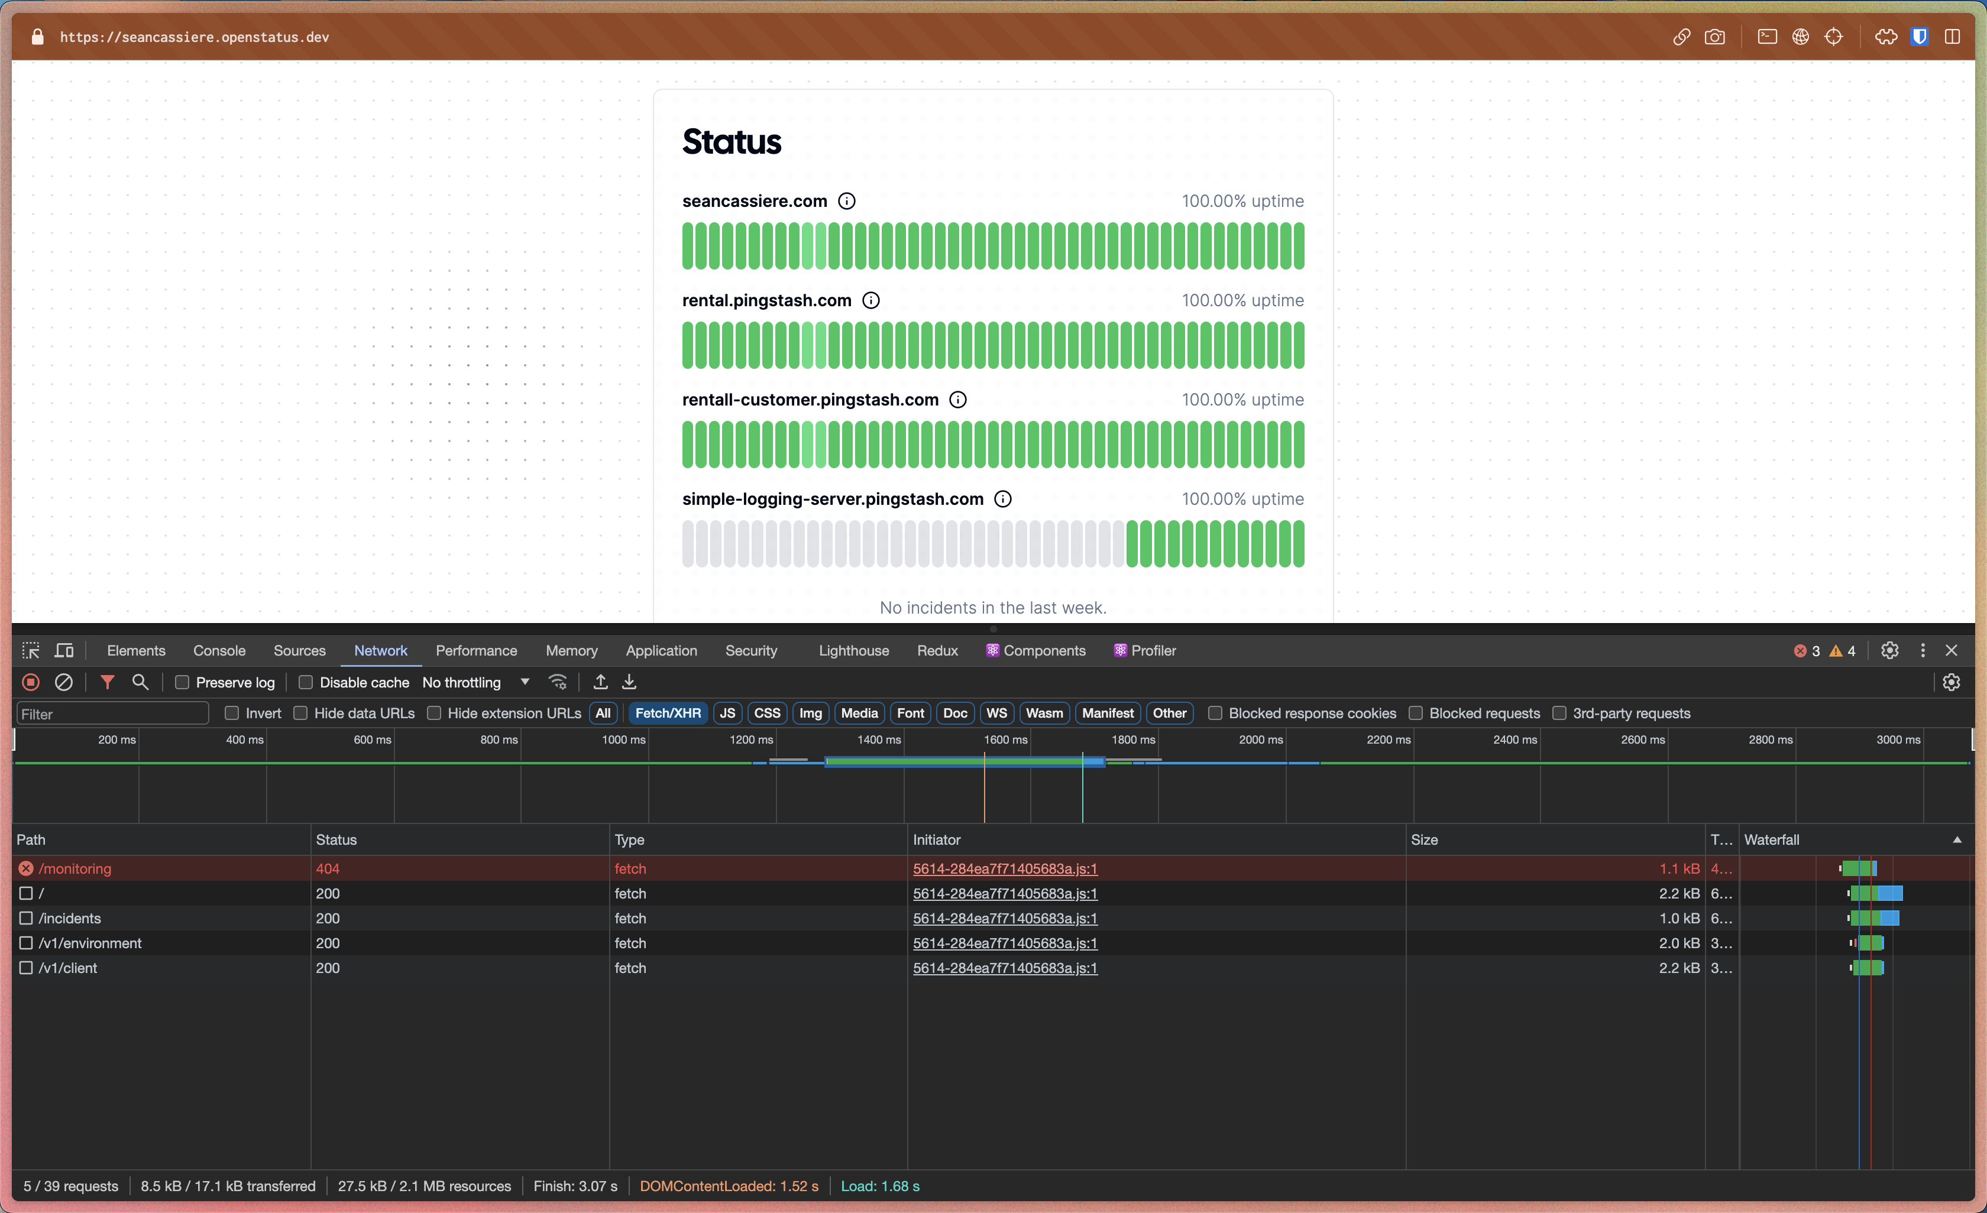Image resolution: width=1987 pixels, height=1213 pixels.
Task: Open the No throttling dropdown
Action: pos(476,682)
